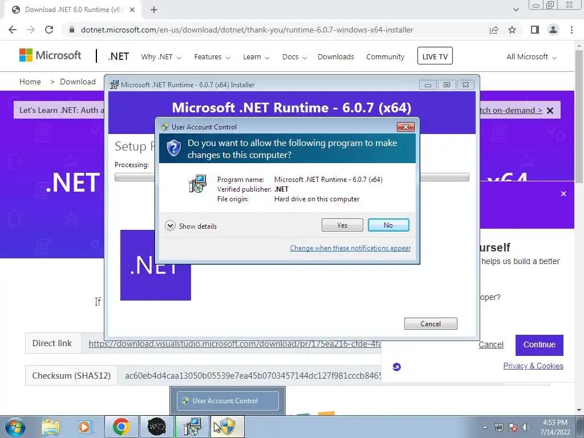This screenshot has width=584, height=438.
Task: Click the UAC shield question icon
Action: [x=173, y=148]
